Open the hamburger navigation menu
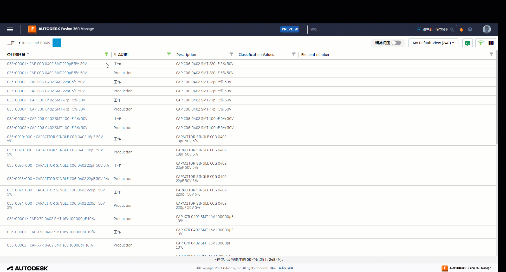The width and height of the screenshot is (506, 272). point(10,29)
